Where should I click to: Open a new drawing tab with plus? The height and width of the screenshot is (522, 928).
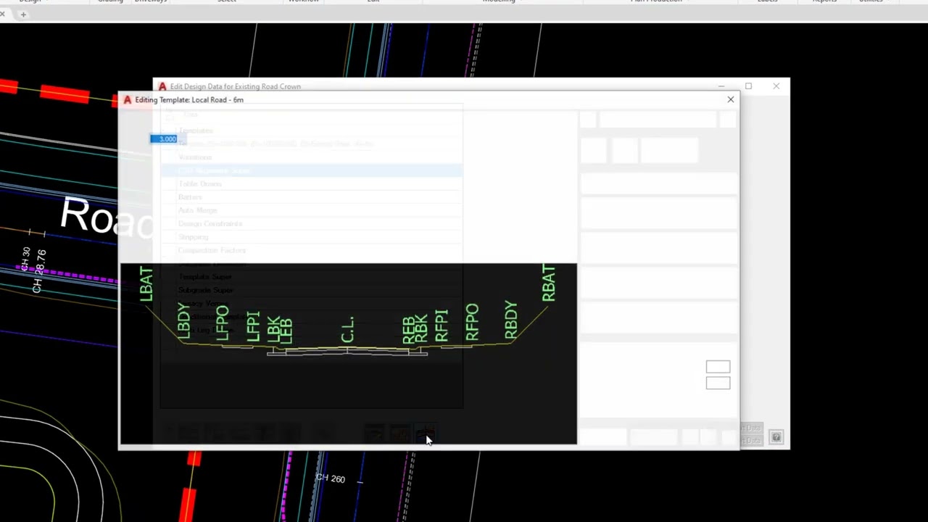point(23,14)
